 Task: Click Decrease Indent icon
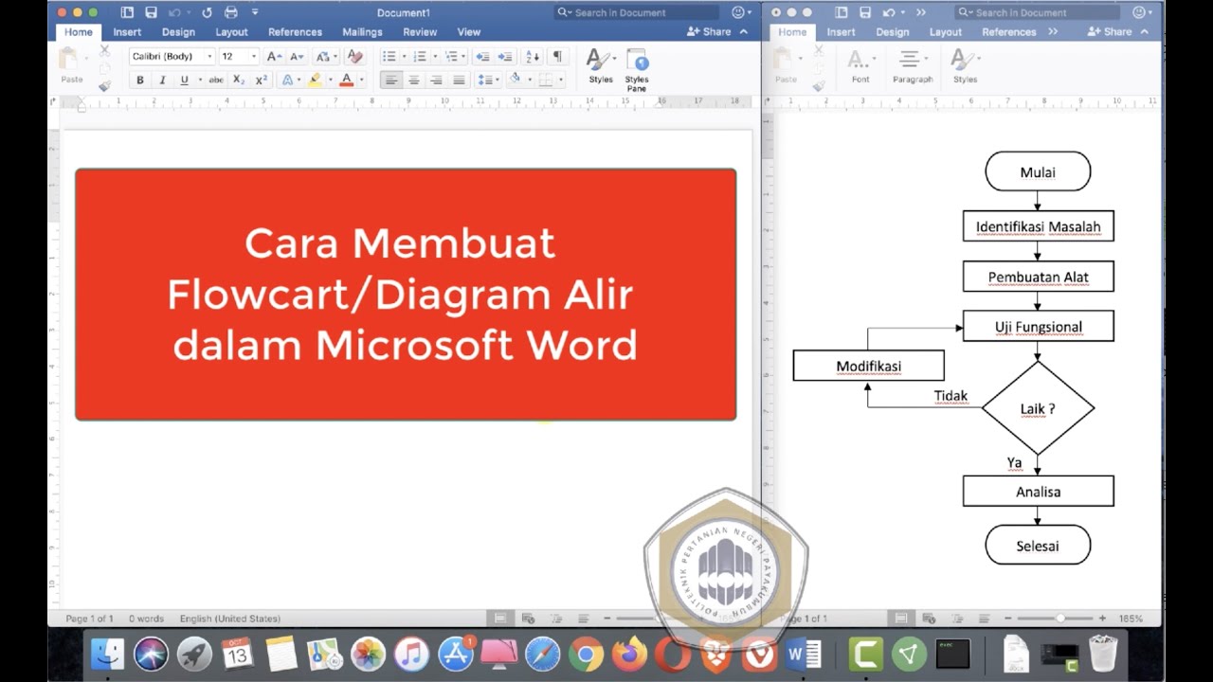(482, 57)
